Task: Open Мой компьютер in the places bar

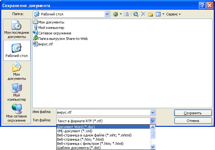Action: pos(17,92)
